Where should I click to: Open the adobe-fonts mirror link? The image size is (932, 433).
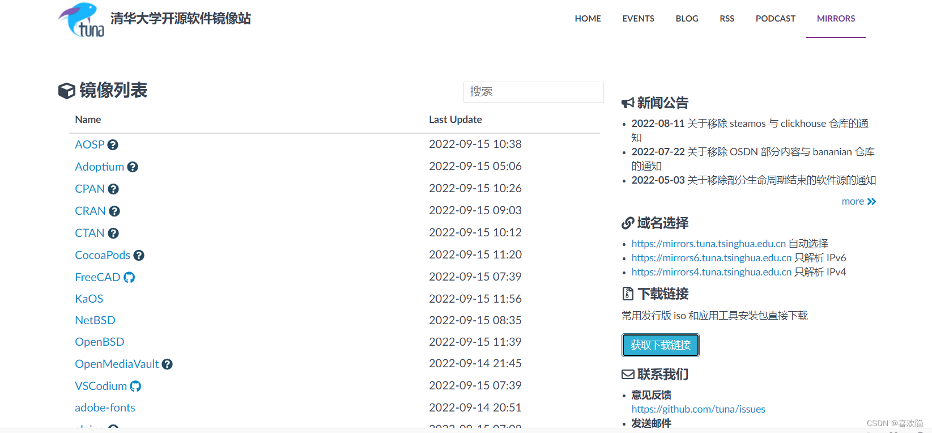click(x=105, y=407)
